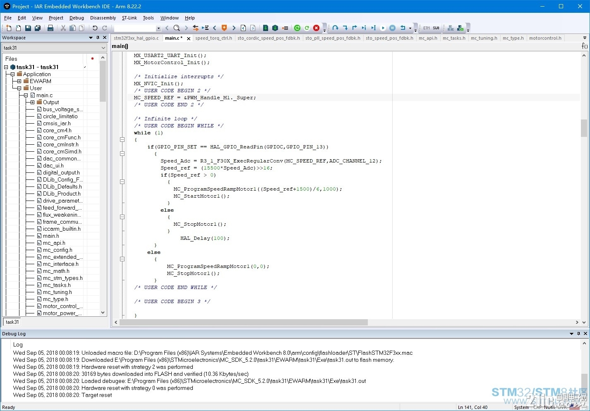Viewport: 590px width, 411px height.
Task: Open the Tools menu
Action: [149, 18]
